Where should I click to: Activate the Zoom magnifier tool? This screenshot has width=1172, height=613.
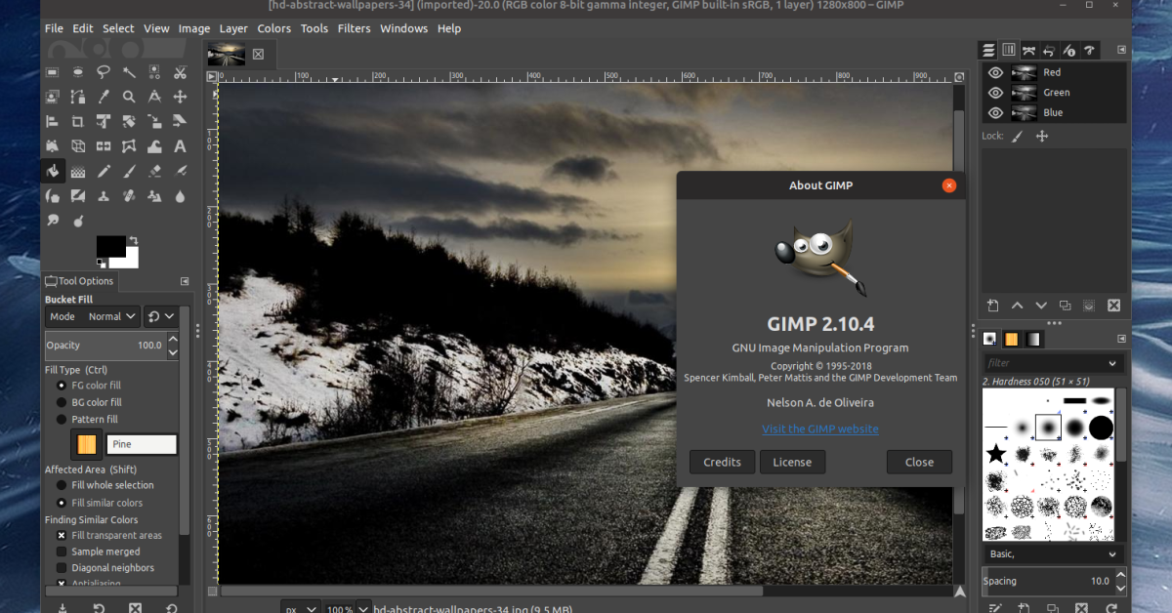click(x=129, y=97)
